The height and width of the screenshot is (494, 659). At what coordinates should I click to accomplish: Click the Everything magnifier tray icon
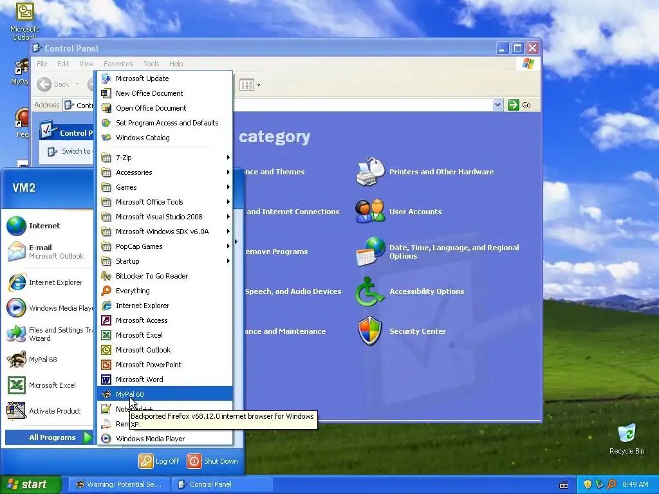pyautogui.click(x=611, y=484)
